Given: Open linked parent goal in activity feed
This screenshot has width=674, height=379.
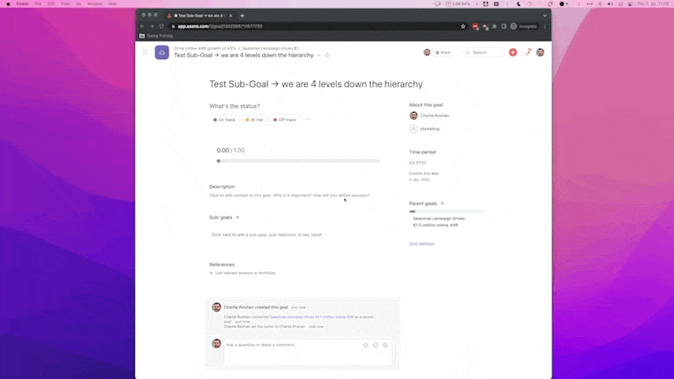Looking at the screenshot, I should point(312,318).
